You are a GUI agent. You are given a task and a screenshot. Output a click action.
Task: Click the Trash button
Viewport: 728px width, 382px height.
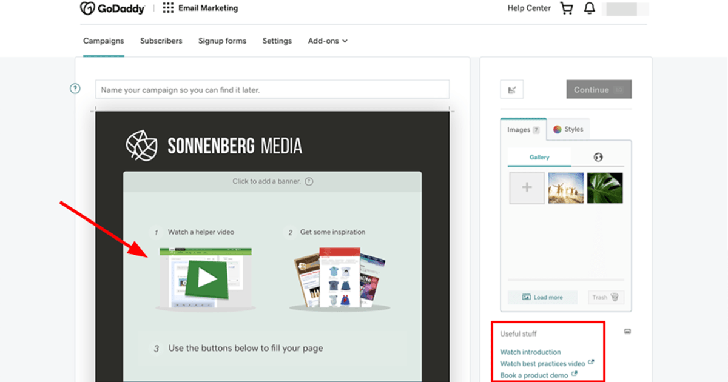[605, 297]
